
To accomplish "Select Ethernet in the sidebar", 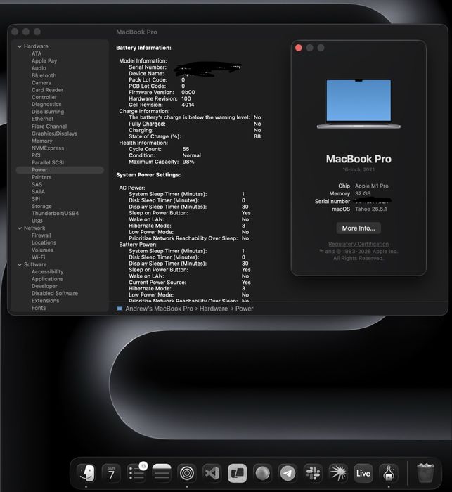I will [x=42, y=119].
